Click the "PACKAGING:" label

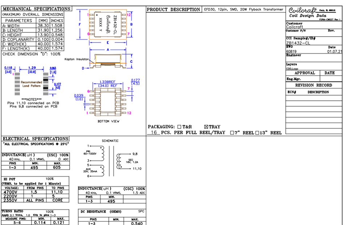pyautogui.click(x=161, y=127)
